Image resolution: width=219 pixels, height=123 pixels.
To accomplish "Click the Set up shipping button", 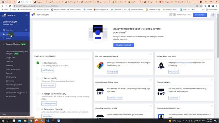I will 48,85.
